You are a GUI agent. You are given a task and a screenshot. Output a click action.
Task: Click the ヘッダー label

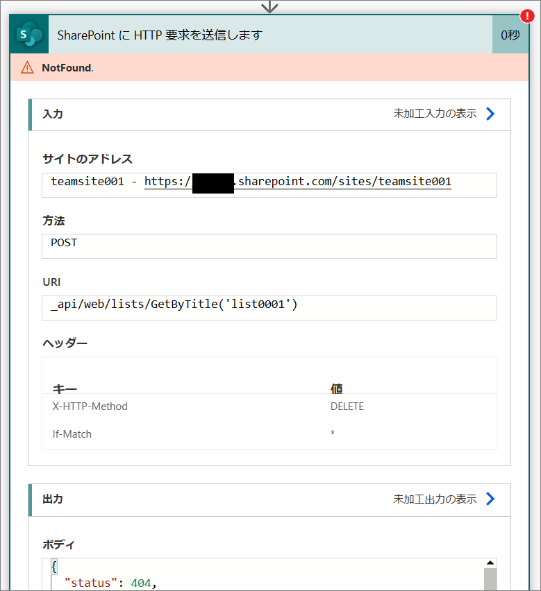(65, 343)
